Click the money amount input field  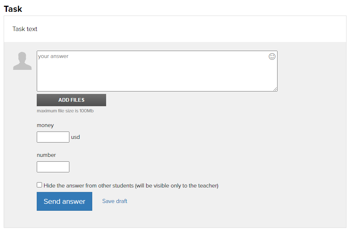pyautogui.click(x=53, y=137)
